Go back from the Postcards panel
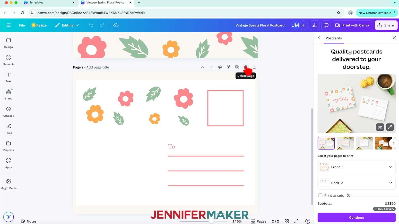This screenshot has width=399, height=224. [x=319, y=38]
